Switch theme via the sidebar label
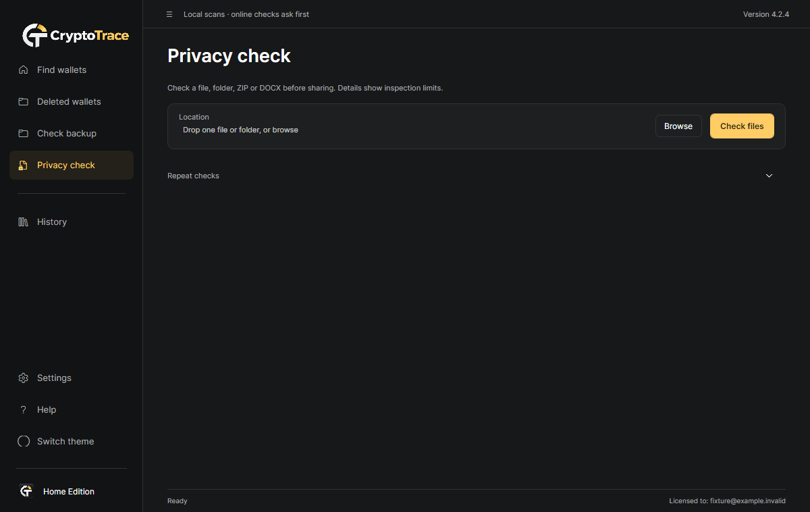This screenshot has height=512, width=810. tap(65, 441)
